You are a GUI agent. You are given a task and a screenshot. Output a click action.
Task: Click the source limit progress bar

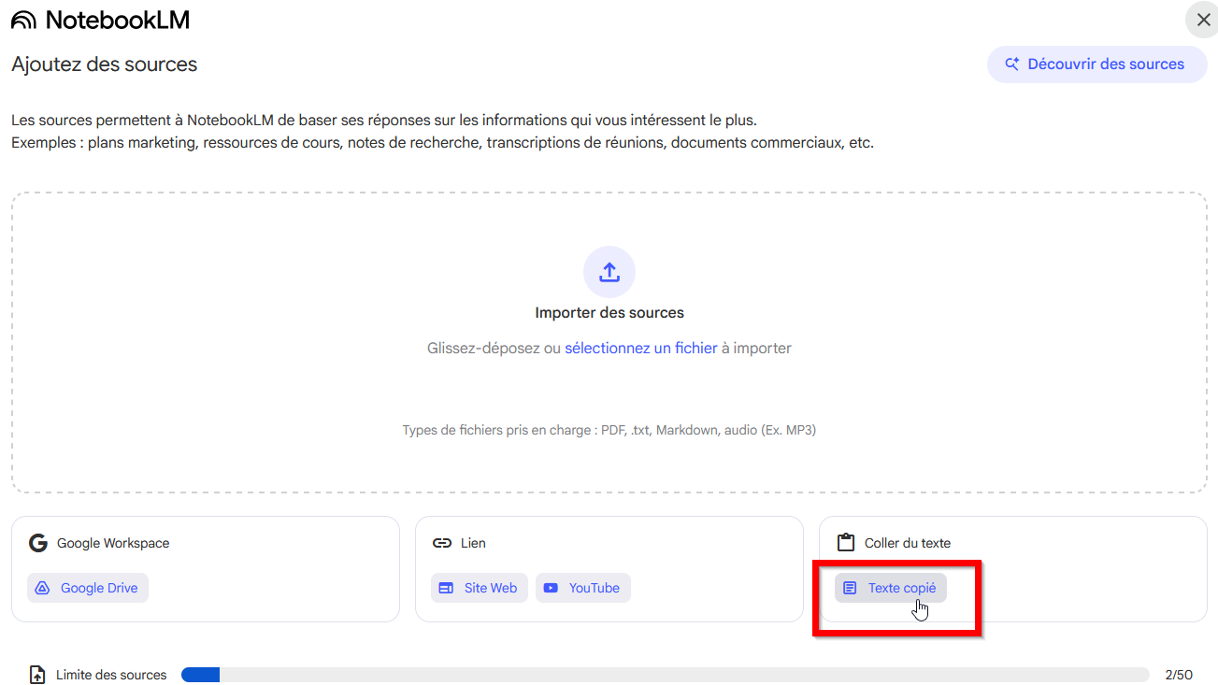coord(664,675)
